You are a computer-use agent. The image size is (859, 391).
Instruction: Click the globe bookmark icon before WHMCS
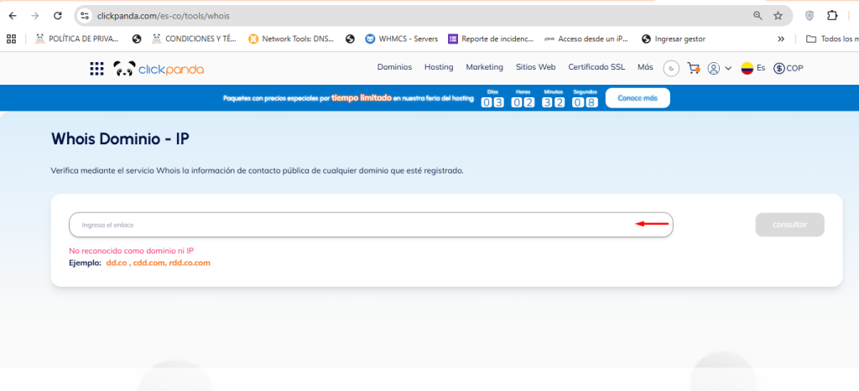(x=350, y=39)
